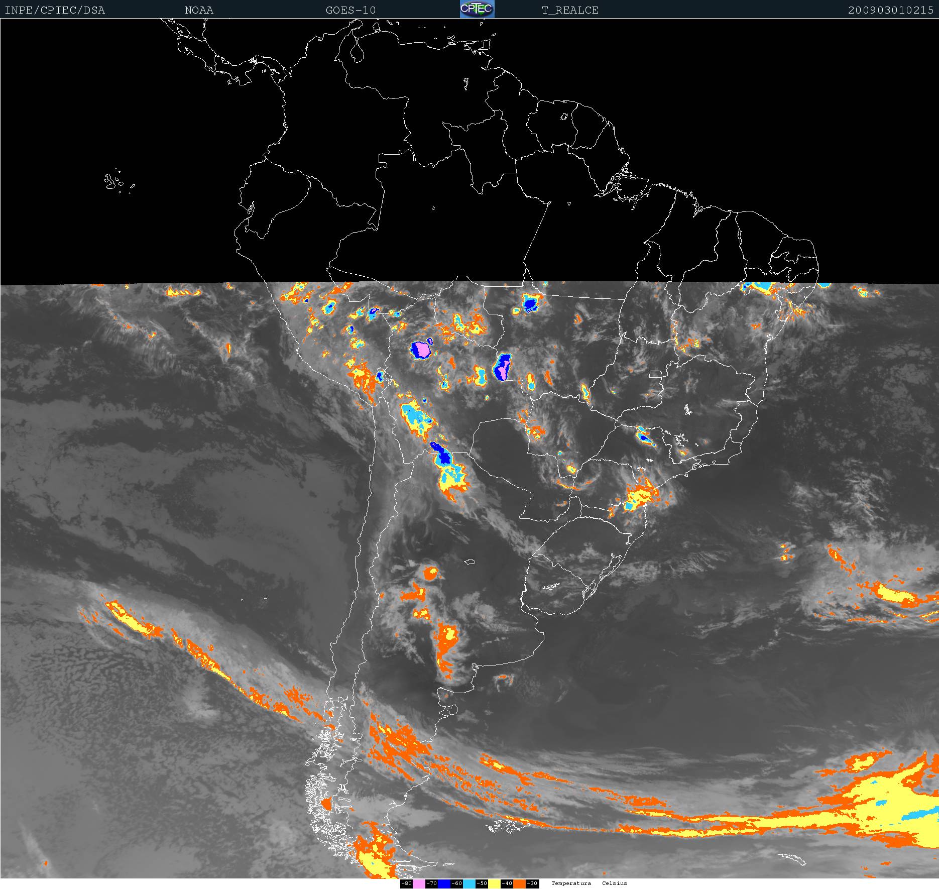Select the yellow legend color swatch
The image size is (939, 889).
(494, 883)
